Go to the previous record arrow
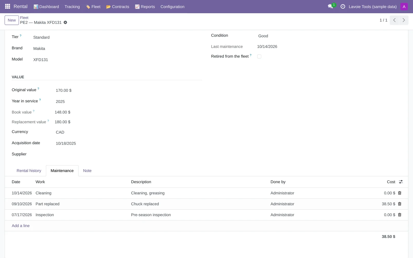This screenshot has height=258, width=413. click(x=394, y=20)
